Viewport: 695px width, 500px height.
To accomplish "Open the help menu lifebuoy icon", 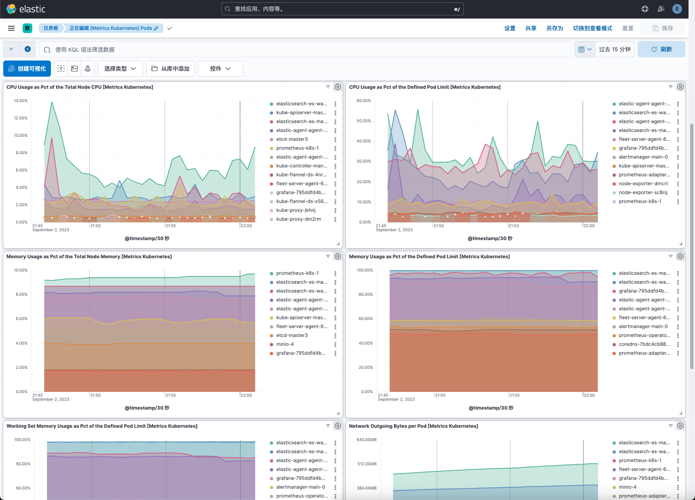I will pos(645,9).
